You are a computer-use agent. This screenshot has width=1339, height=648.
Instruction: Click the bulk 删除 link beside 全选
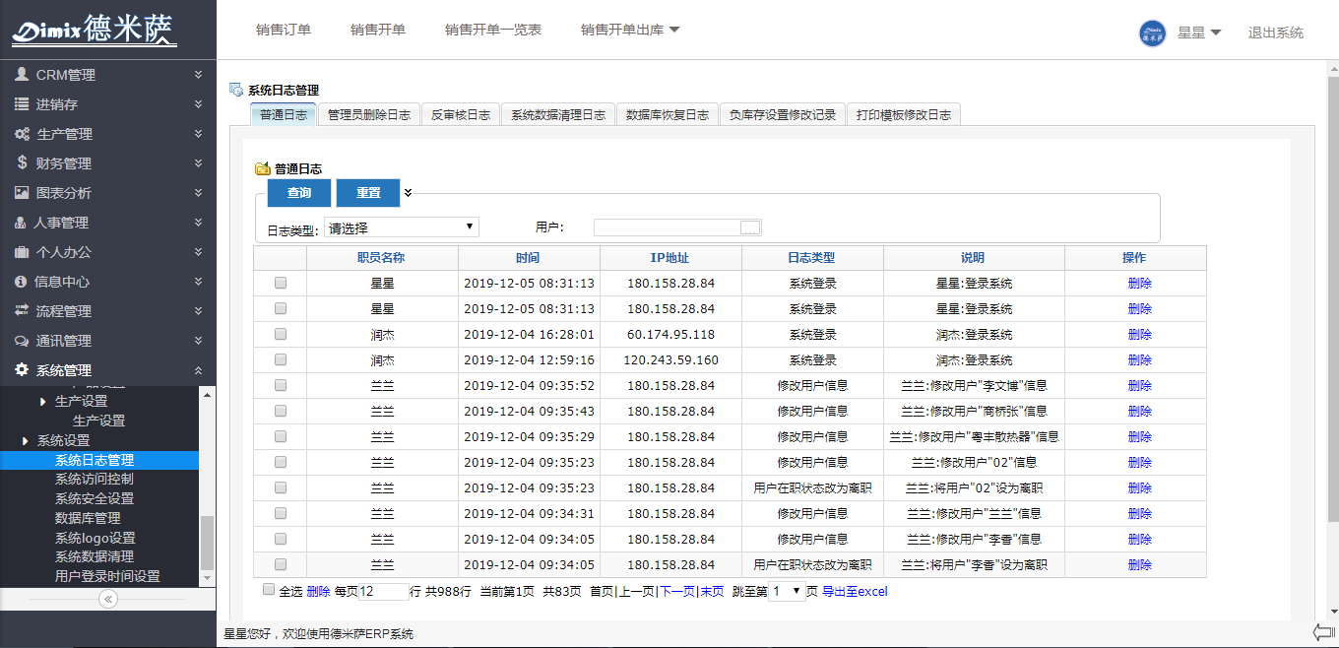[x=318, y=592]
